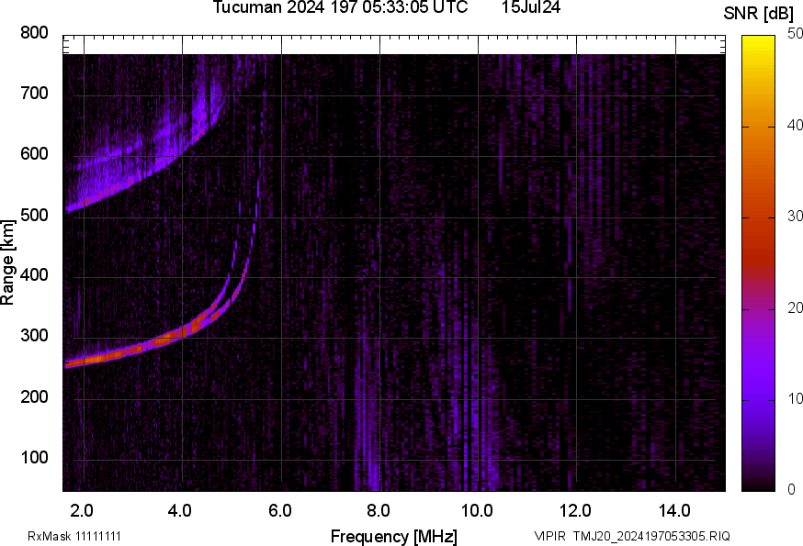
Task: Click the 'Range [km]' axis label
Action: point(7,262)
